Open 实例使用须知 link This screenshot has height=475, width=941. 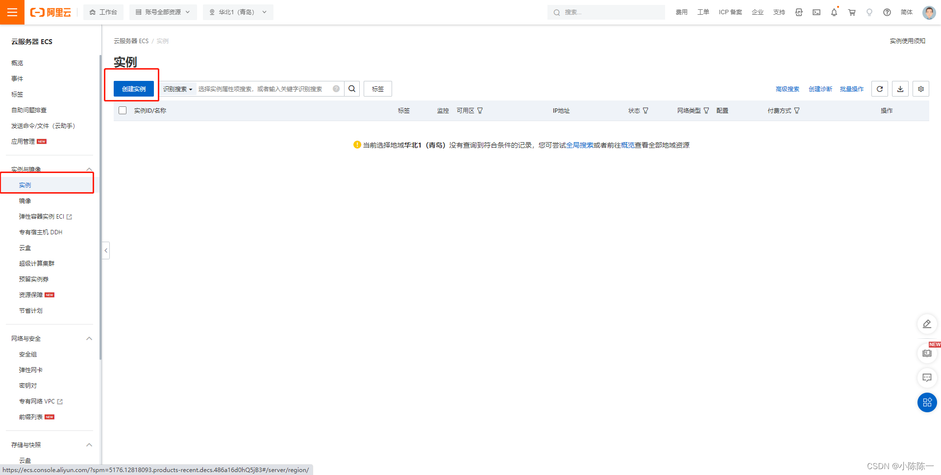pos(908,41)
